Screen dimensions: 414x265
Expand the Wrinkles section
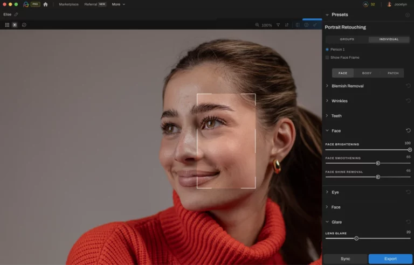pos(327,101)
